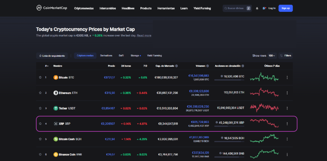Sort table by 24 horas column
Screen dimensions: 327x161
tap(126, 66)
